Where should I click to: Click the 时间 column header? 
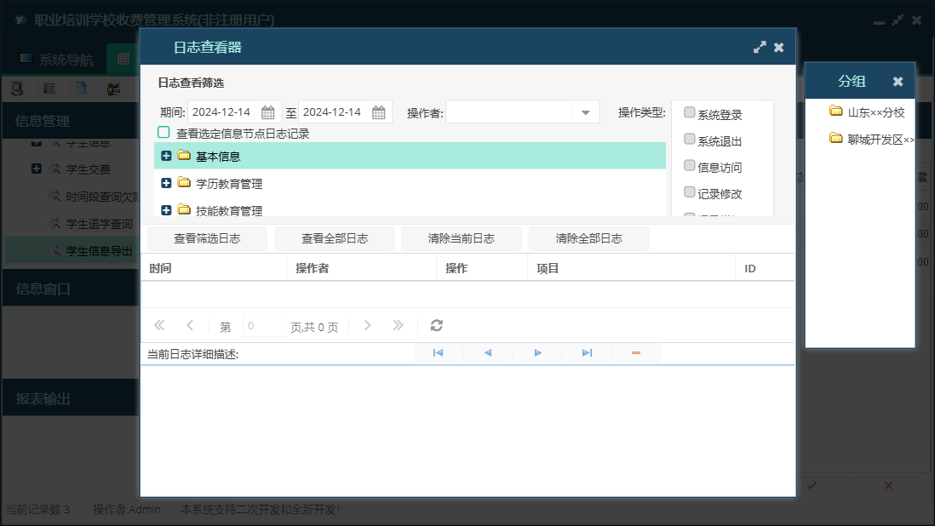161,268
